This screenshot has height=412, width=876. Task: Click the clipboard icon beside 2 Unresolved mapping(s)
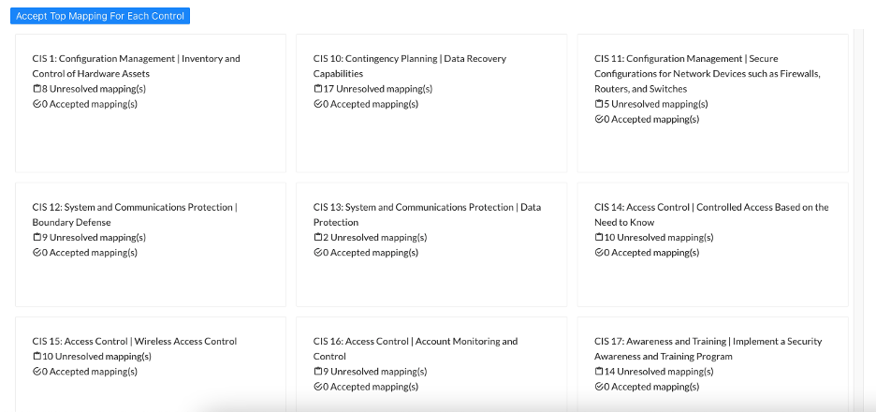click(x=318, y=238)
